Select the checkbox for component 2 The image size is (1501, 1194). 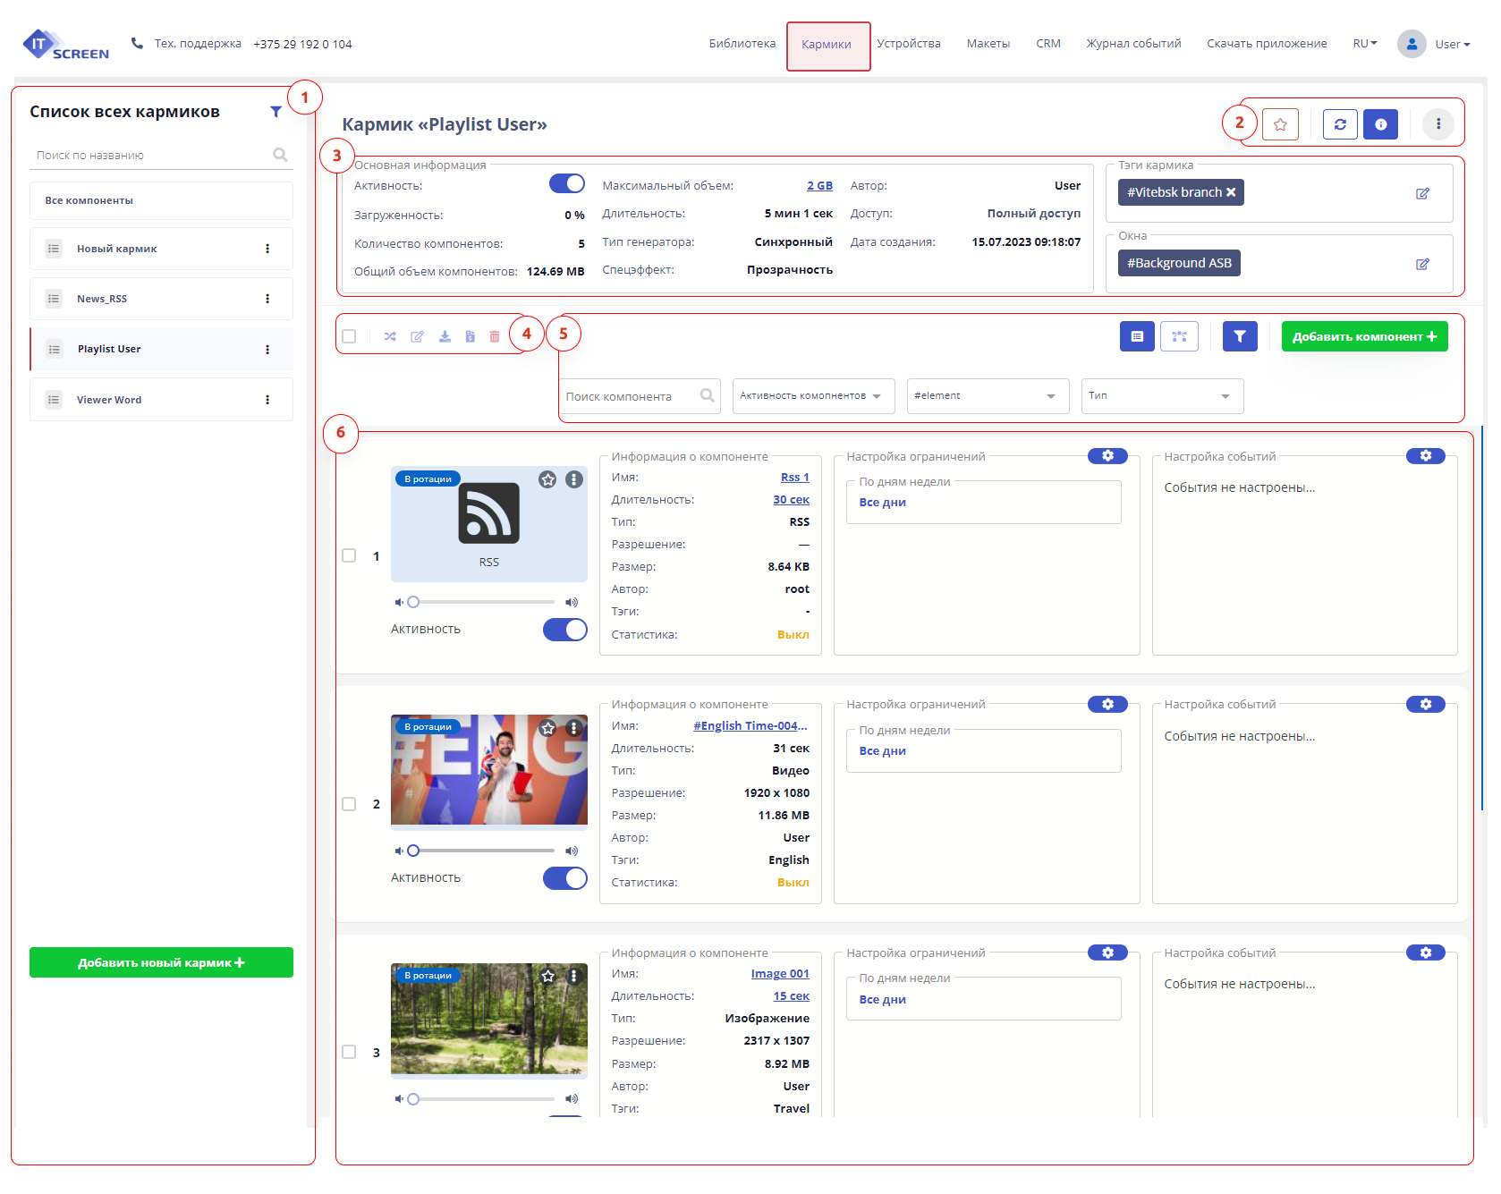[349, 804]
